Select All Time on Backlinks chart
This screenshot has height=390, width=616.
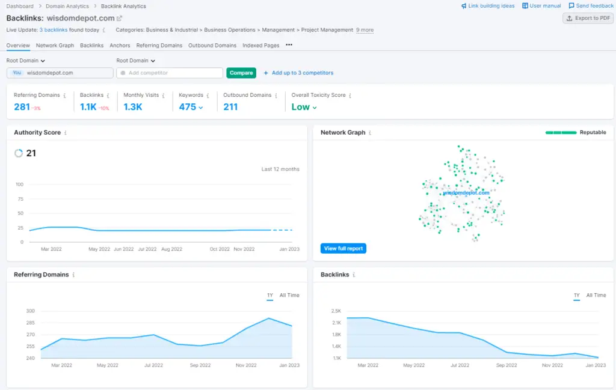click(596, 296)
